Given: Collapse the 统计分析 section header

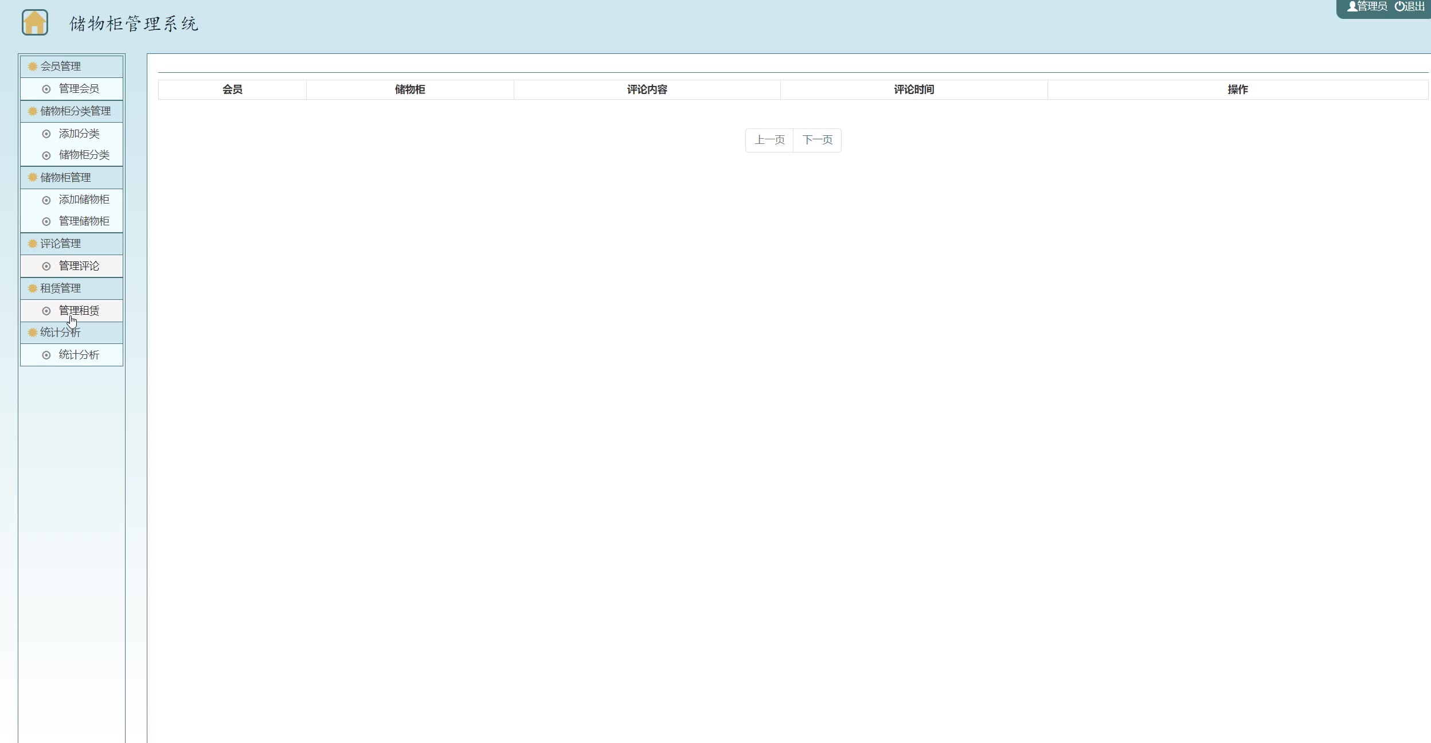Looking at the screenshot, I should coord(72,333).
